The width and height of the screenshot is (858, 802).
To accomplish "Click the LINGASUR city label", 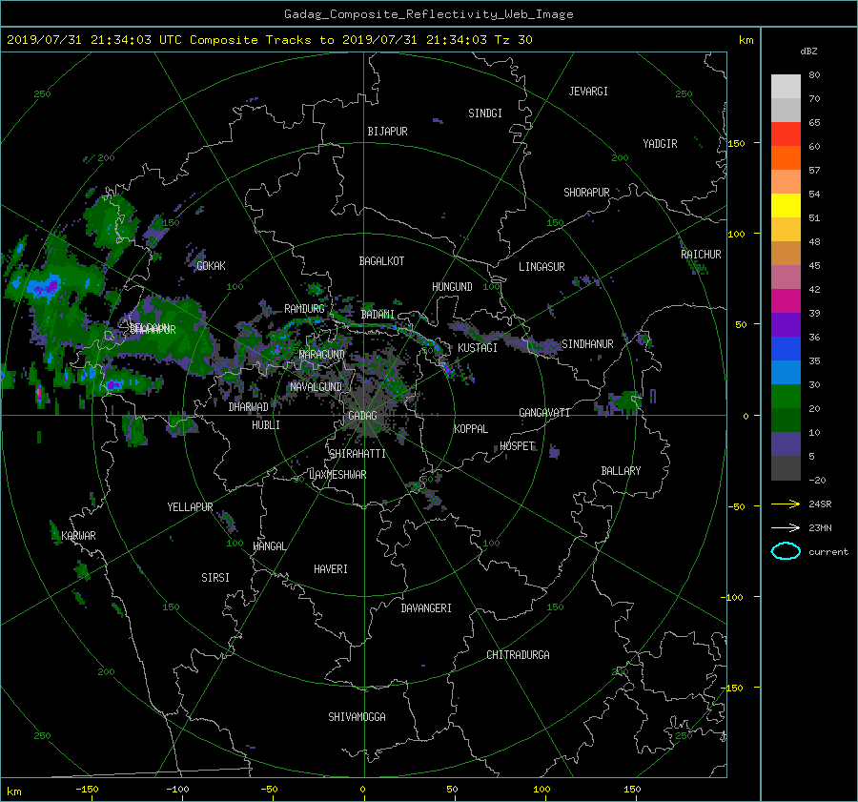I will (541, 267).
